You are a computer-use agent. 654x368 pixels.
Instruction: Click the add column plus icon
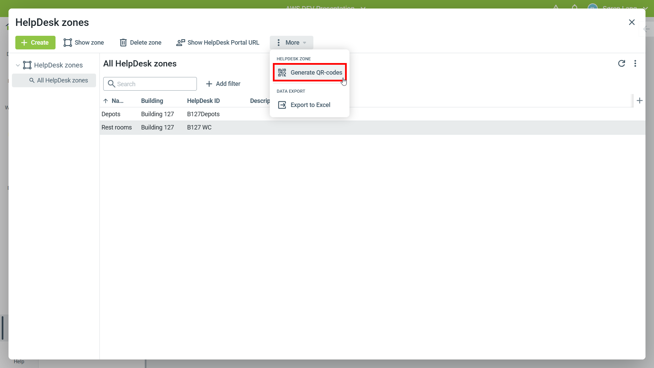(x=640, y=101)
